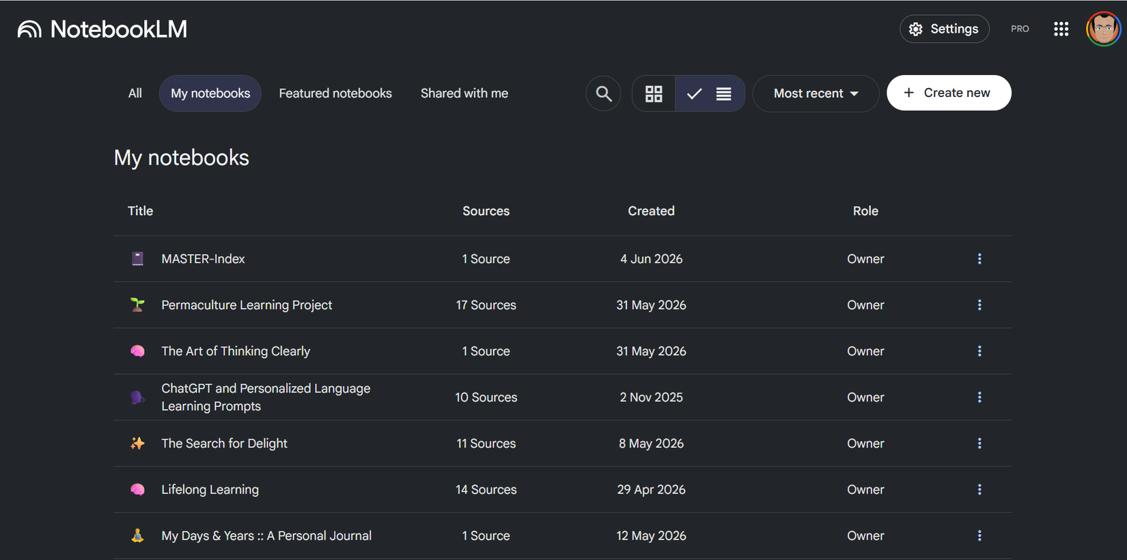Click the 17 Sources cell

tap(486, 305)
